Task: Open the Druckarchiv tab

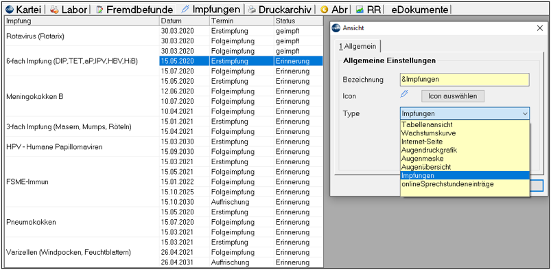Action: pos(279,9)
